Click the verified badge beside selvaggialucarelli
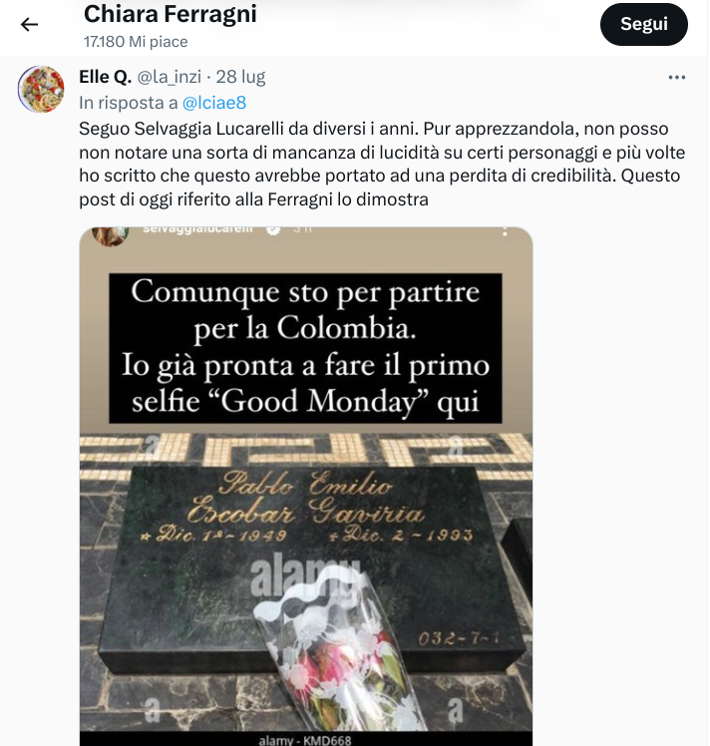This screenshot has height=746, width=710. coord(272,230)
